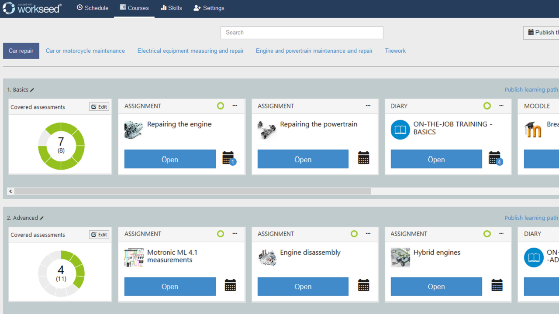Image resolution: width=559 pixels, height=314 pixels.
Task: Click inside the Search field
Action: tap(301, 33)
